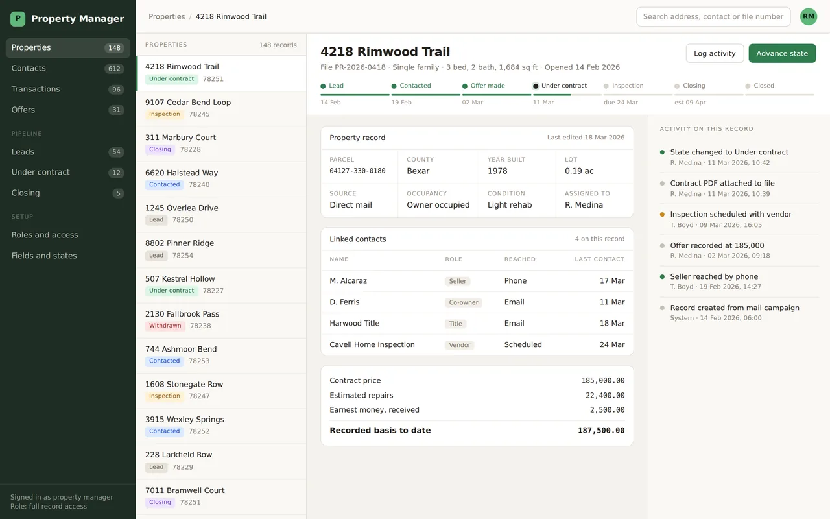This screenshot has height=519, width=830.
Task: Go to Transactions section
Action: (68, 90)
